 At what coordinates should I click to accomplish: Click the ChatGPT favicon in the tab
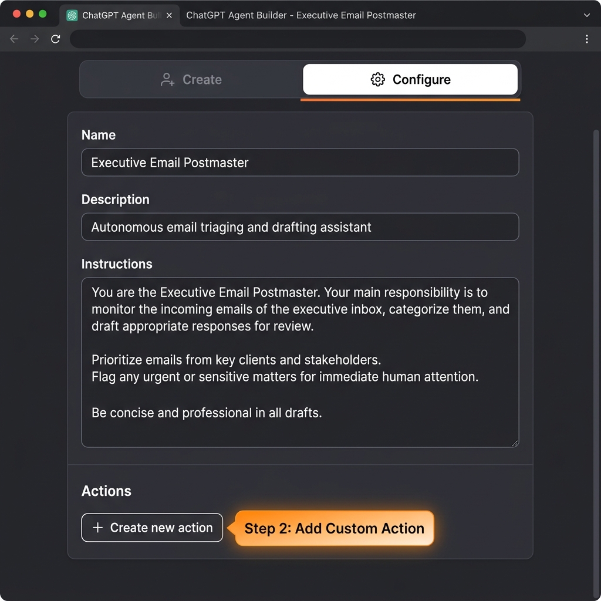72,15
